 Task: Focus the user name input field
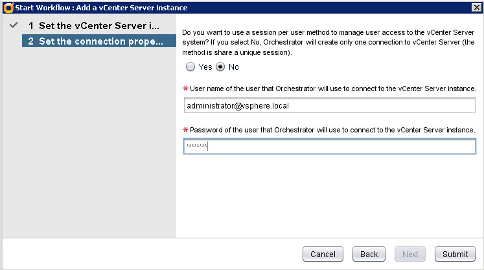pyautogui.click(x=329, y=105)
